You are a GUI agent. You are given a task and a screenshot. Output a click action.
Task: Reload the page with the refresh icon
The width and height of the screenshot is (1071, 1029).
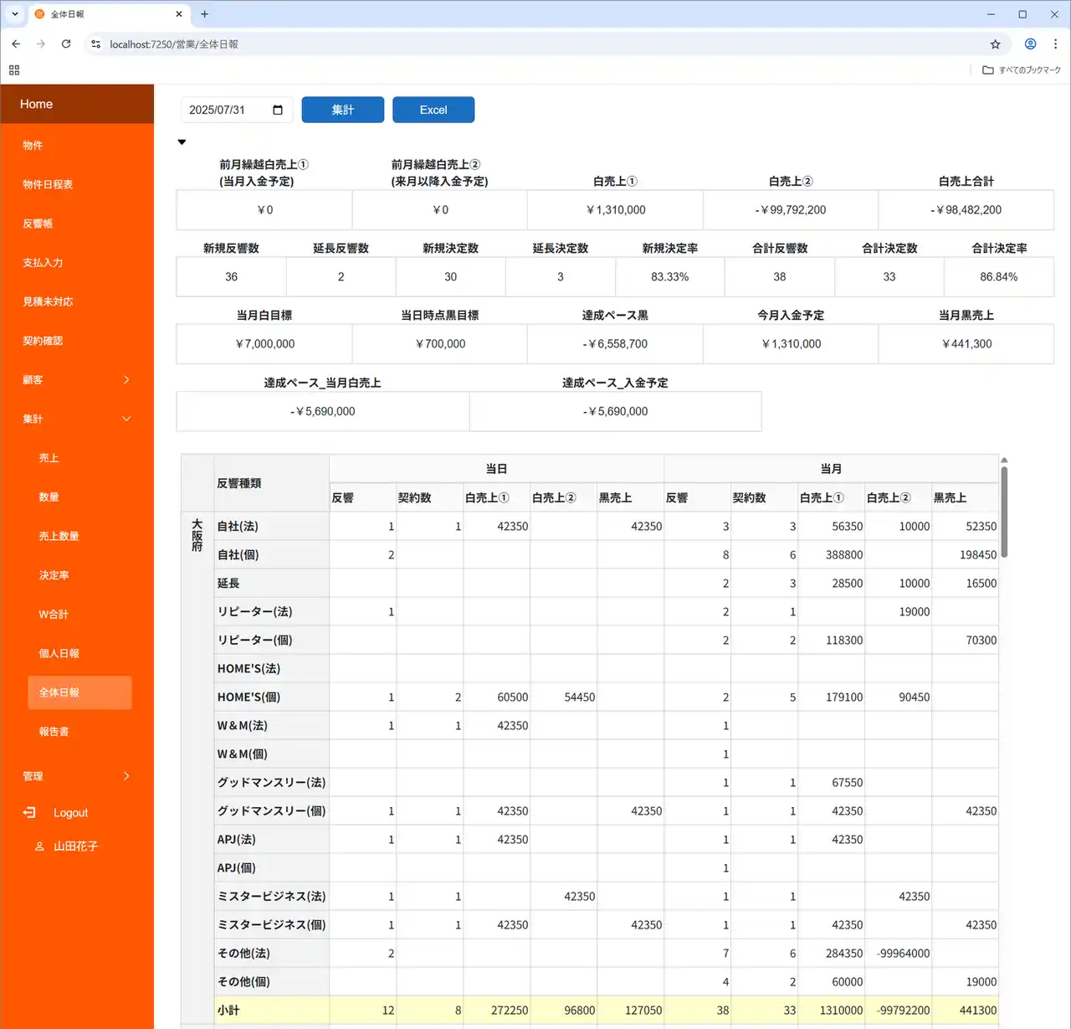[x=66, y=44]
